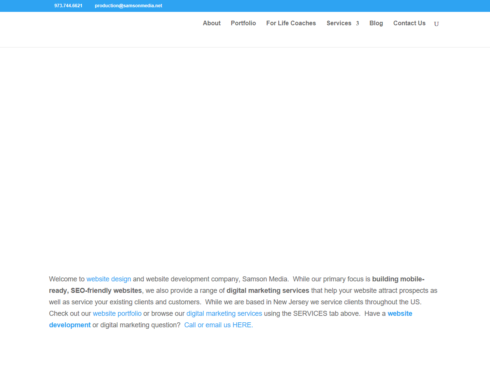This screenshot has height=392, width=490.
Task: Click the bold black 'digital marketing services' text
Action: pos(268,291)
